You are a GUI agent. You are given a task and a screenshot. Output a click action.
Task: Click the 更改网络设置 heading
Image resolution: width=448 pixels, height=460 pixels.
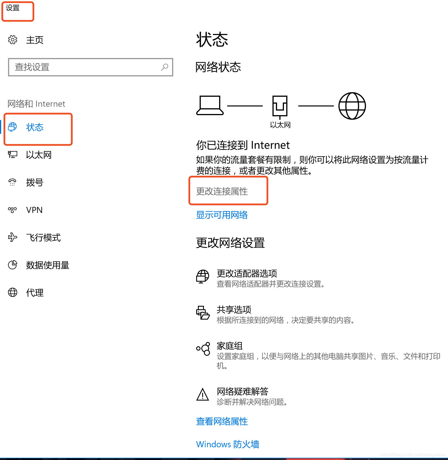point(230,243)
